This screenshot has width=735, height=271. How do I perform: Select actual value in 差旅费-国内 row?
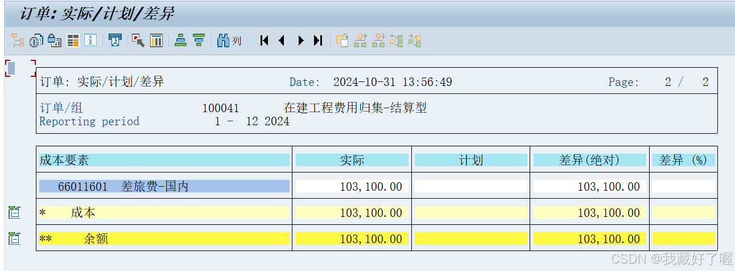pyautogui.click(x=352, y=186)
